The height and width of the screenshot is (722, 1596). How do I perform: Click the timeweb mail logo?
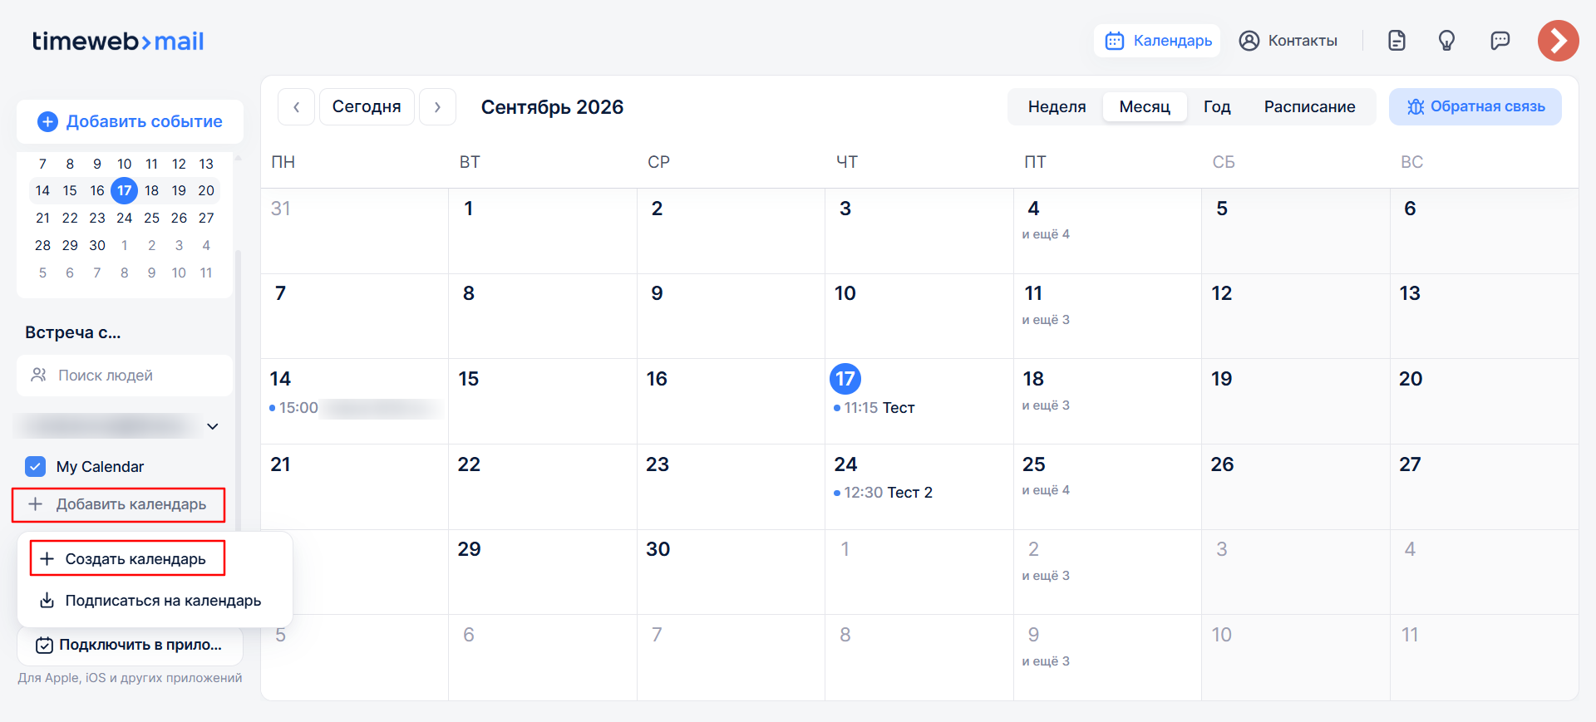click(118, 41)
